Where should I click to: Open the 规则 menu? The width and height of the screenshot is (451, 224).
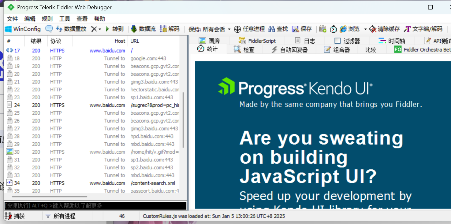(47, 19)
